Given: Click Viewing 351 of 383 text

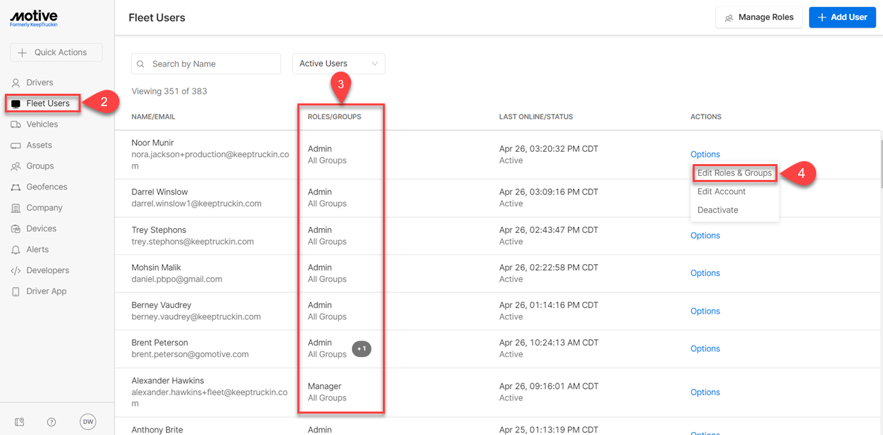Looking at the screenshot, I should pos(169,91).
